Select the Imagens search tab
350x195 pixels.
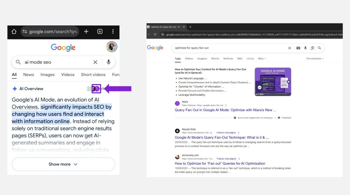[x=202, y=58]
